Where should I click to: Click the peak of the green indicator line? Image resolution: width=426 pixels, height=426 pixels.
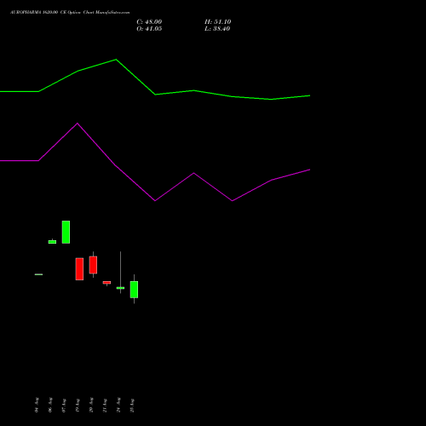tap(116, 60)
